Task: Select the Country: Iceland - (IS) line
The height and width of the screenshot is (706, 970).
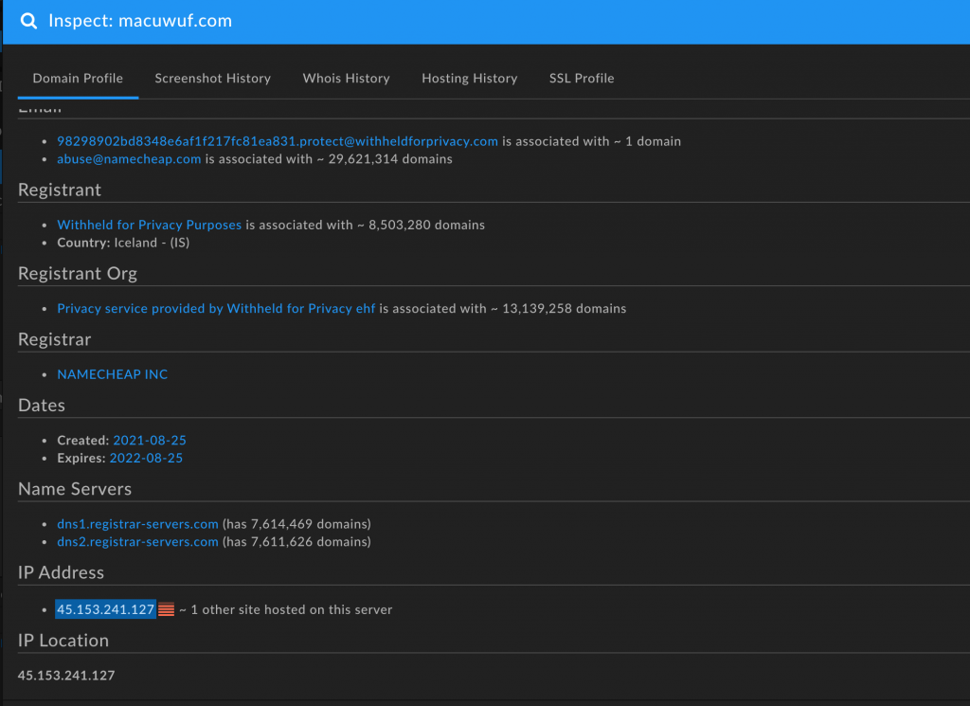Action: click(x=123, y=243)
